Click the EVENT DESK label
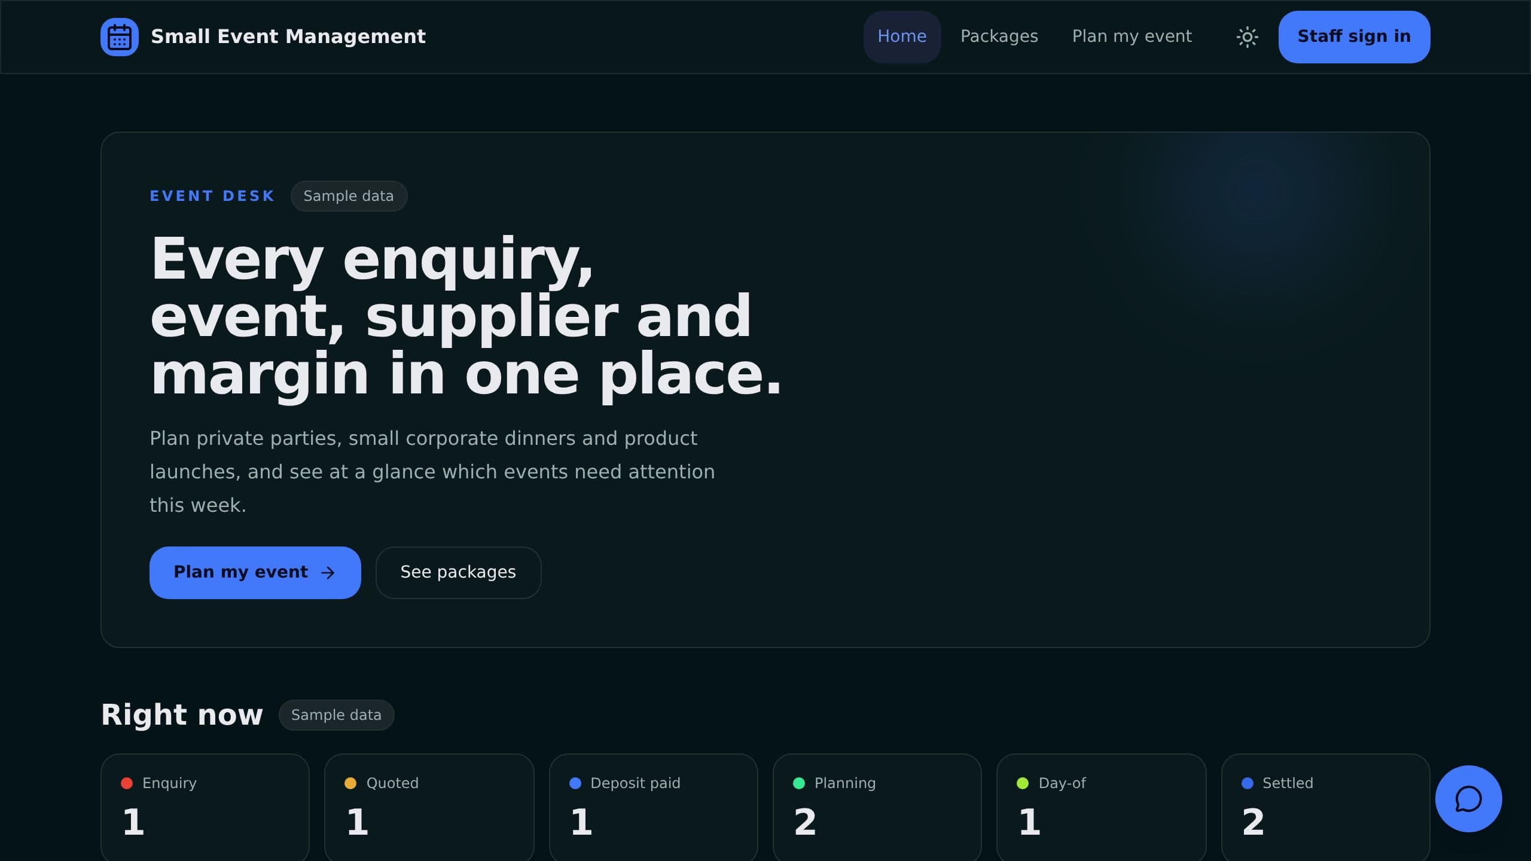 pyautogui.click(x=212, y=196)
